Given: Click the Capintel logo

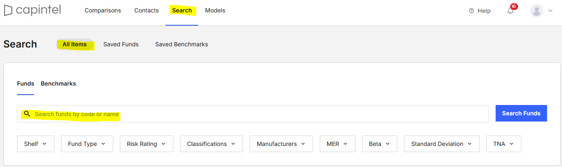Looking at the screenshot, I should (32, 10).
